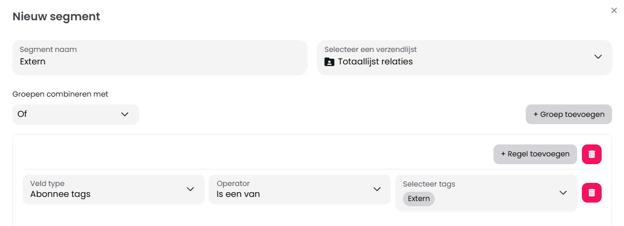
Task: Click the Nieuw segment dialog title
Action: click(x=56, y=17)
